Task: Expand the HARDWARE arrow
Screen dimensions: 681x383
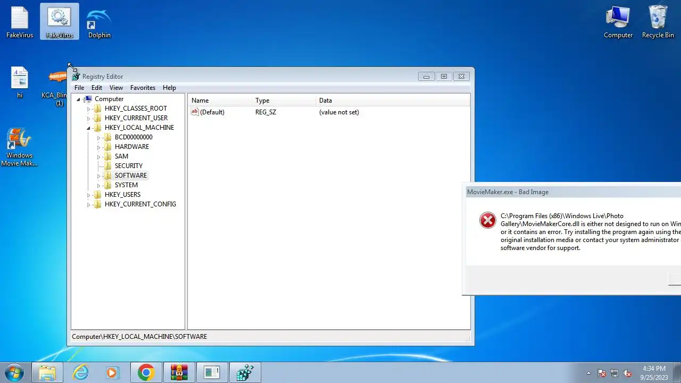Action: pos(99,147)
